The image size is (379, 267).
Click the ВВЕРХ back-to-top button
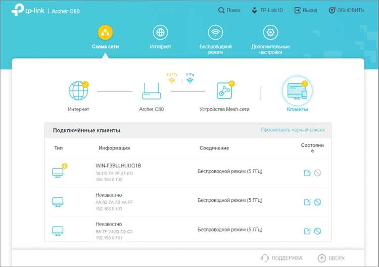(x=331, y=258)
